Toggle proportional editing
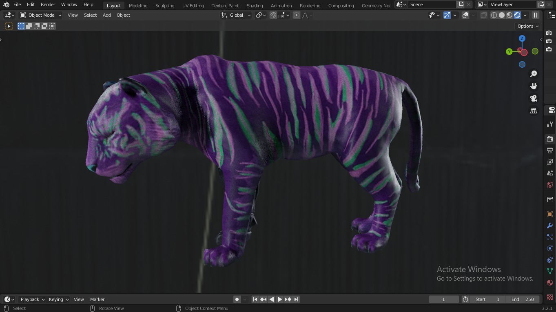Screen dimensions: 556x312 [297, 15]
